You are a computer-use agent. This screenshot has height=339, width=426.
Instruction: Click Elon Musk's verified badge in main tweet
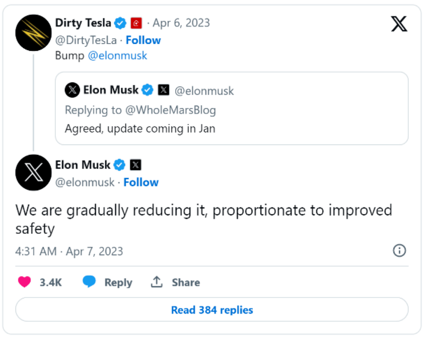tap(119, 165)
